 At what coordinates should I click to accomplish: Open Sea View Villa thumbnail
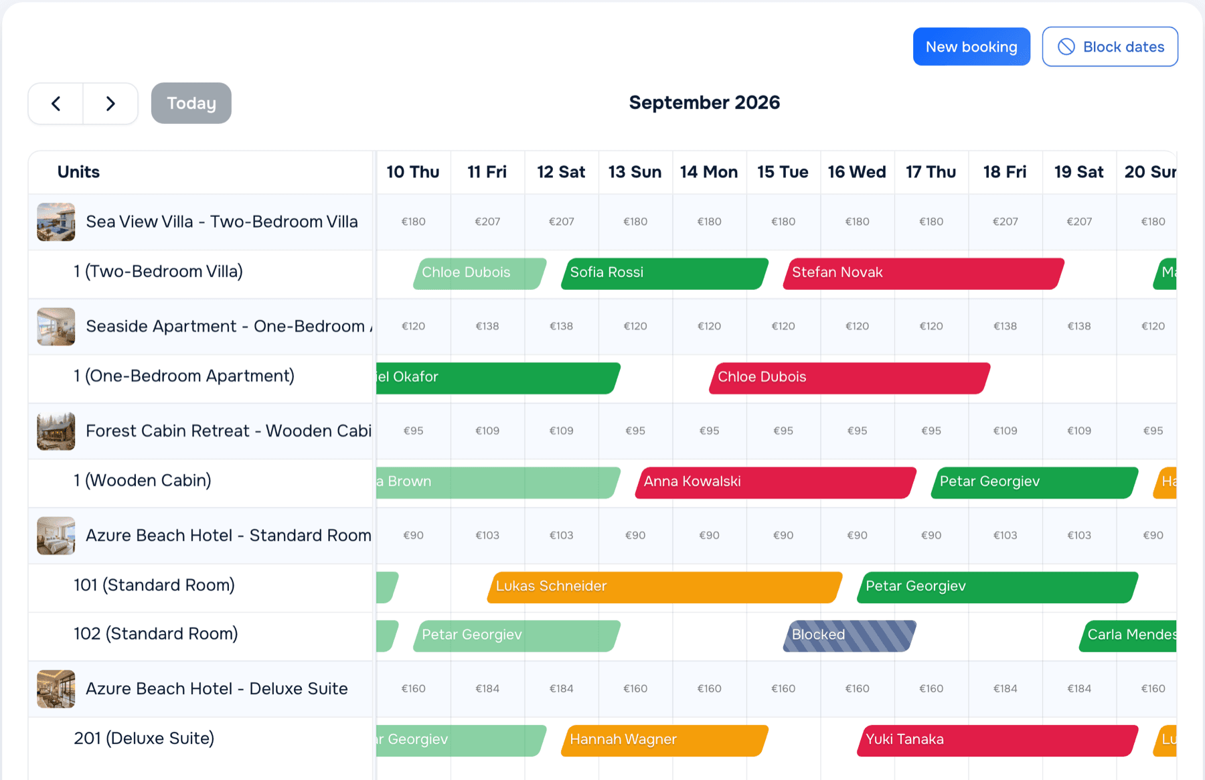tap(56, 222)
